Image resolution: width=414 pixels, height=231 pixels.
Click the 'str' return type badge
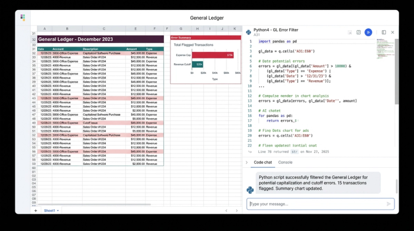click(x=295, y=152)
